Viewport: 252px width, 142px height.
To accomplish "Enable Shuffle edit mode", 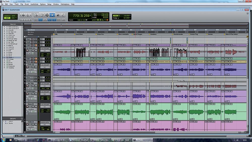I will click(7, 15).
